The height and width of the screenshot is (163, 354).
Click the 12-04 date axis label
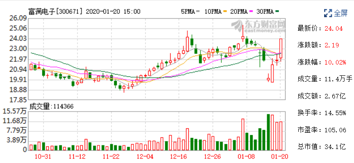tap(145, 156)
